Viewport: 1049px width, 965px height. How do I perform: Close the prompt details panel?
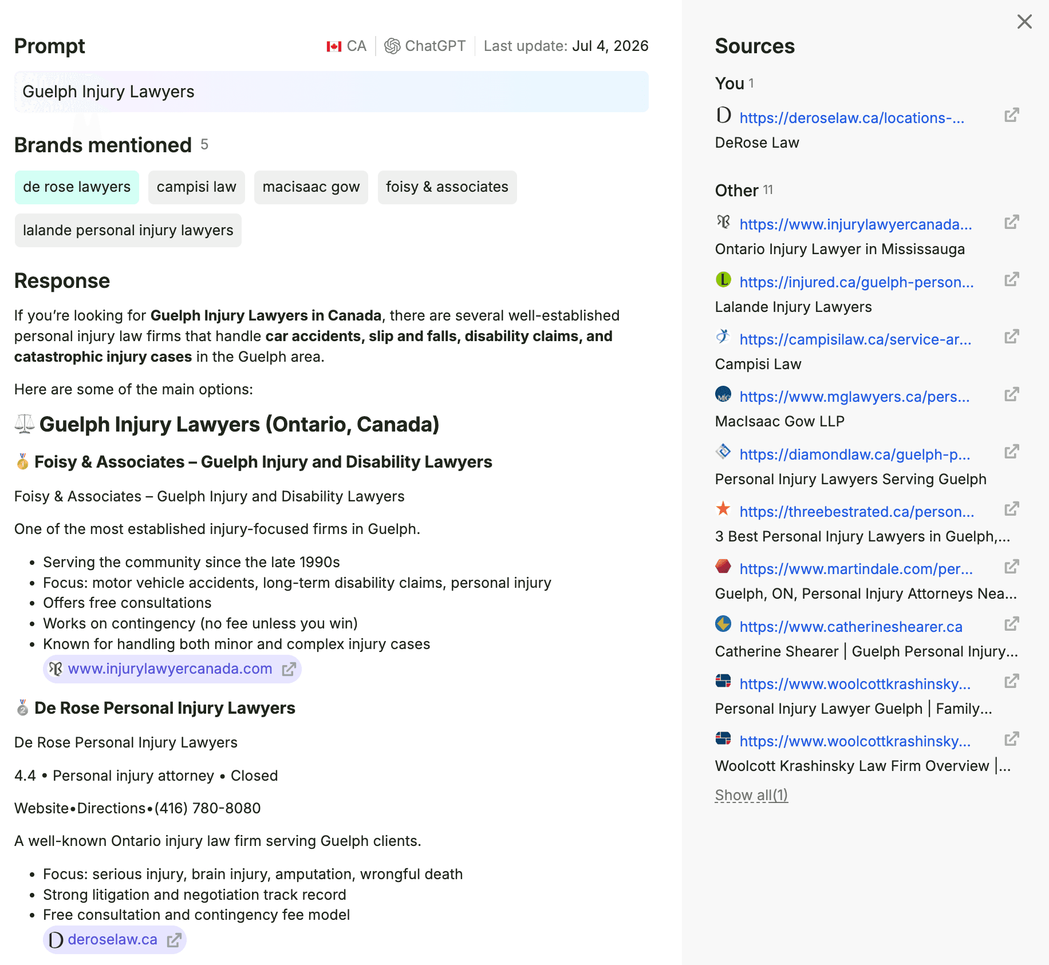tap(1024, 22)
